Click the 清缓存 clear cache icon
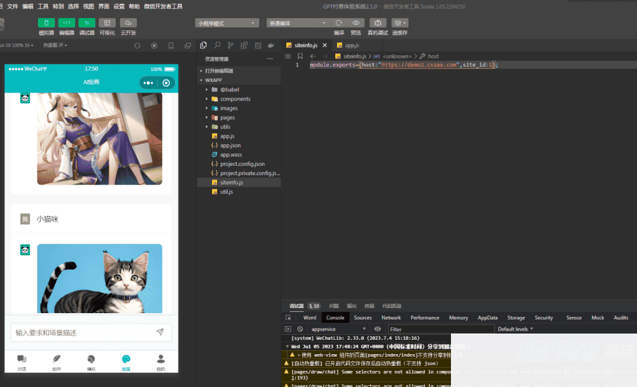This screenshot has width=637, height=387. tap(398, 22)
